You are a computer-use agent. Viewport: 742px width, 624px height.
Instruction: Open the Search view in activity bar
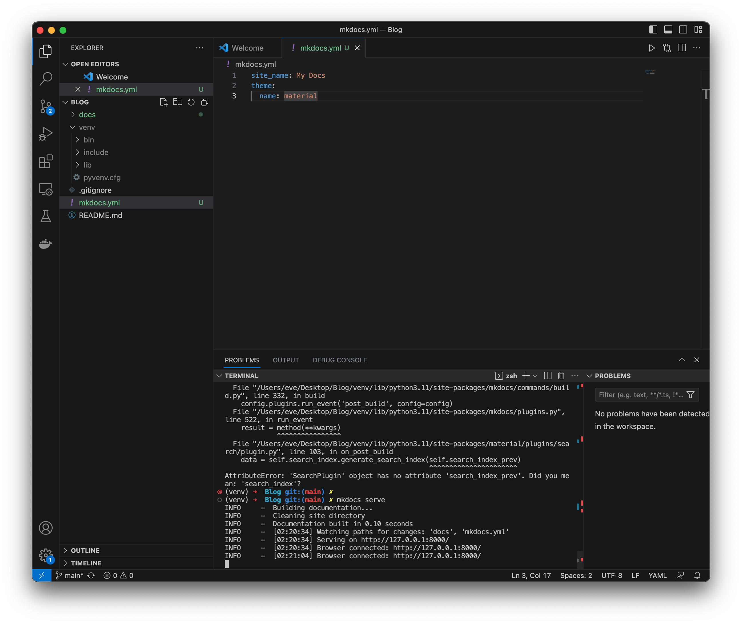pos(46,79)
